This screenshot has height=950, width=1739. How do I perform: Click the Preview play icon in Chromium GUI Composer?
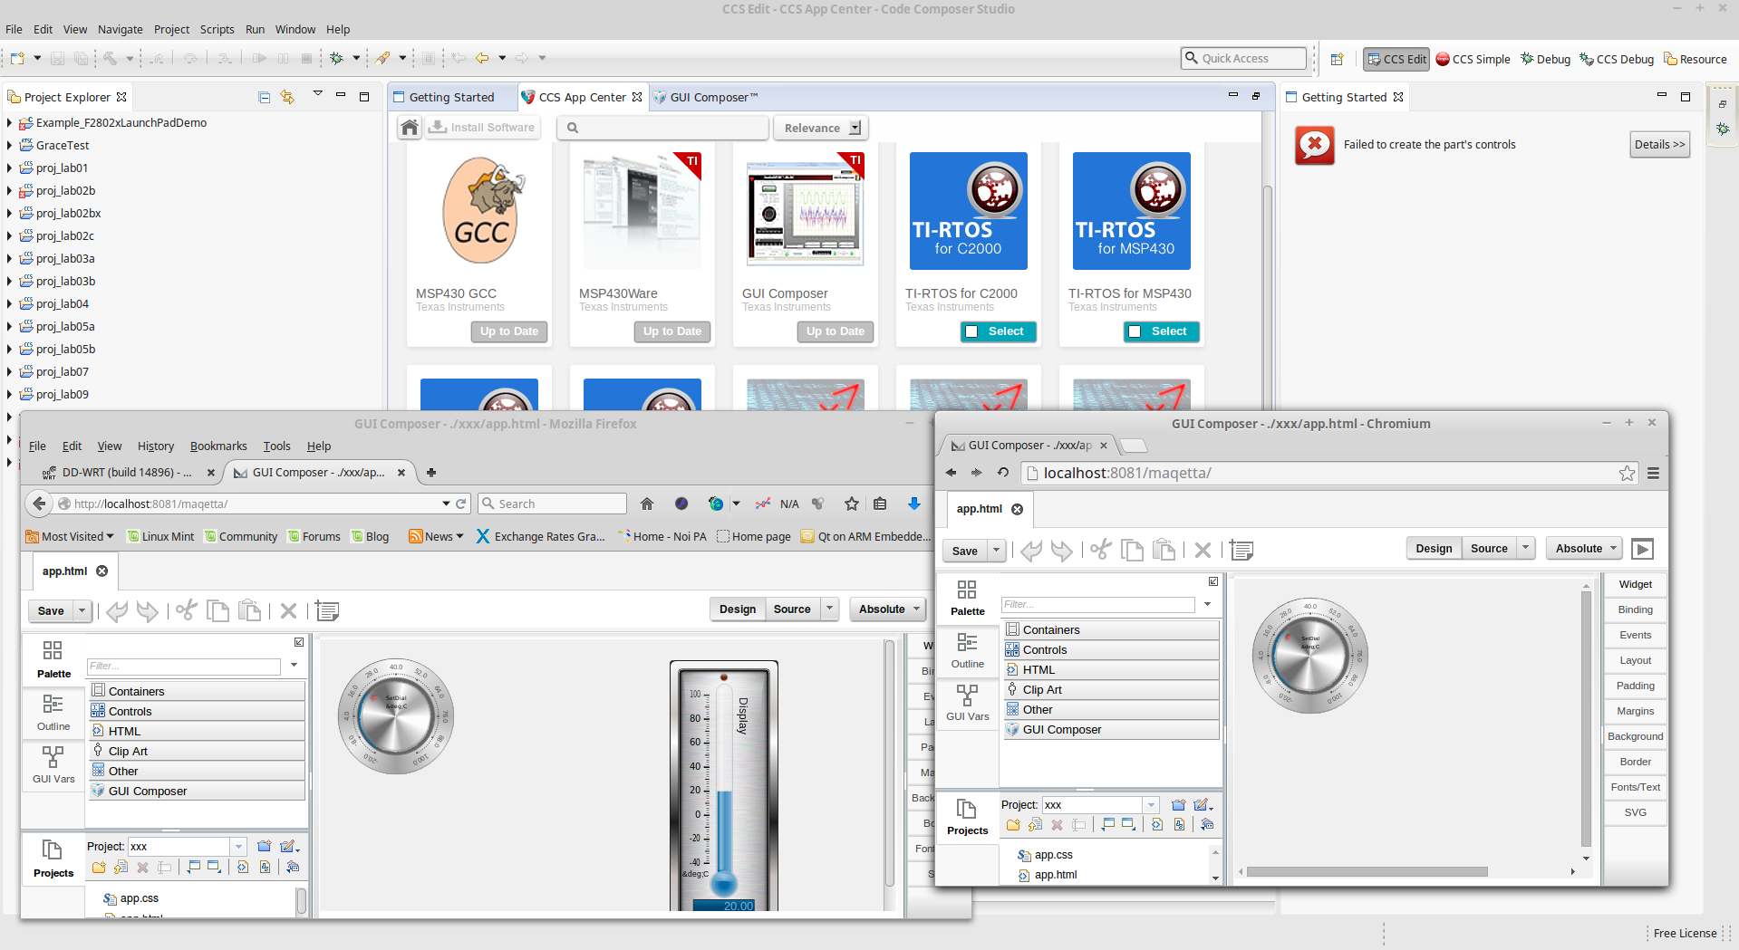[1642, 549]
